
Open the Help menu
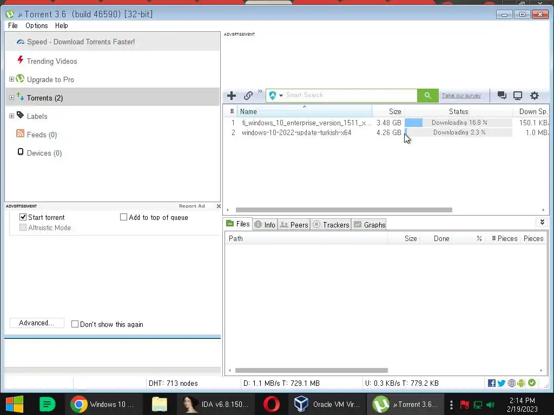click(62, 26)
